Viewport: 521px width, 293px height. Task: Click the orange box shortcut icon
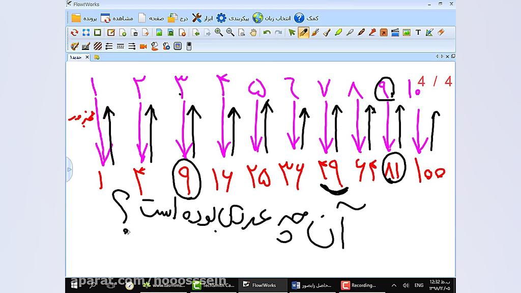(x=384, y=33)
